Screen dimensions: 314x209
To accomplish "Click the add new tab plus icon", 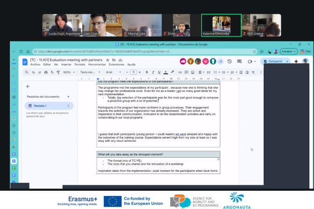I will pos(68,97).
